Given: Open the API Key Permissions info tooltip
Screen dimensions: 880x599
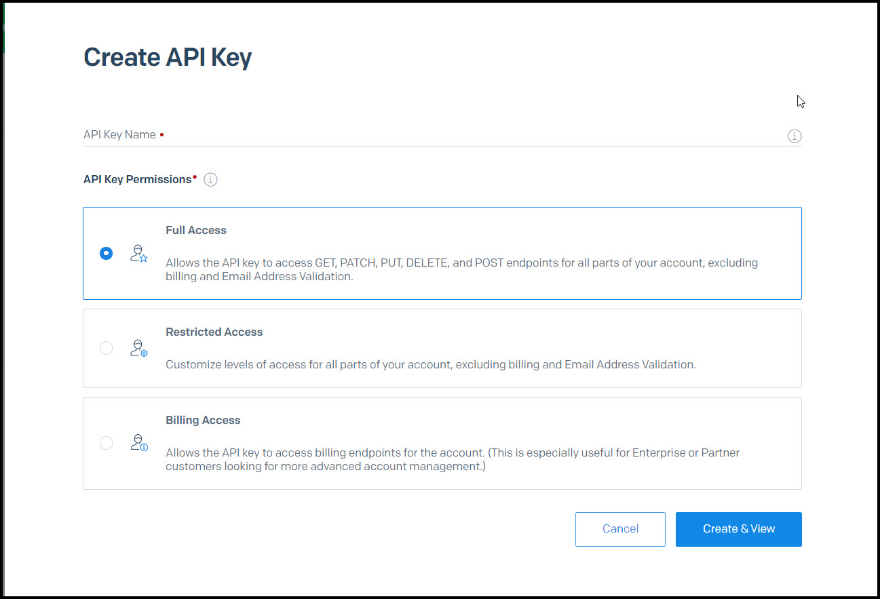Looking at the screenshot, I should point(210,179).
